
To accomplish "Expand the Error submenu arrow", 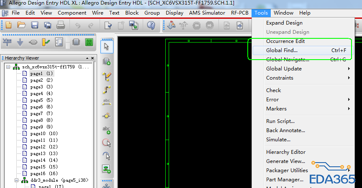I will tap(349, 100).
